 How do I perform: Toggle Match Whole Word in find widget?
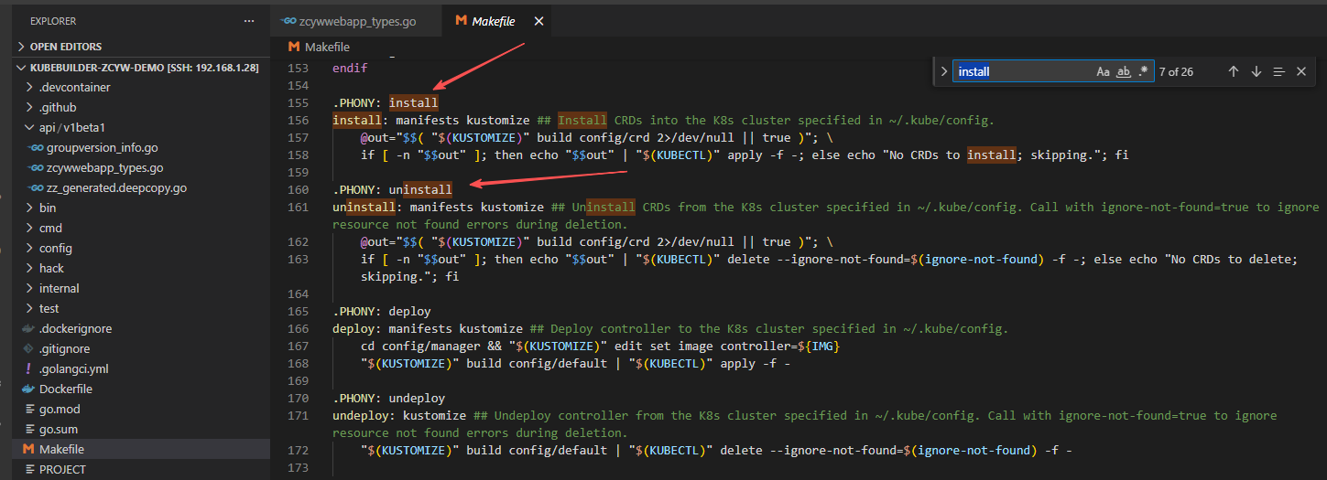click(1124, 71)
